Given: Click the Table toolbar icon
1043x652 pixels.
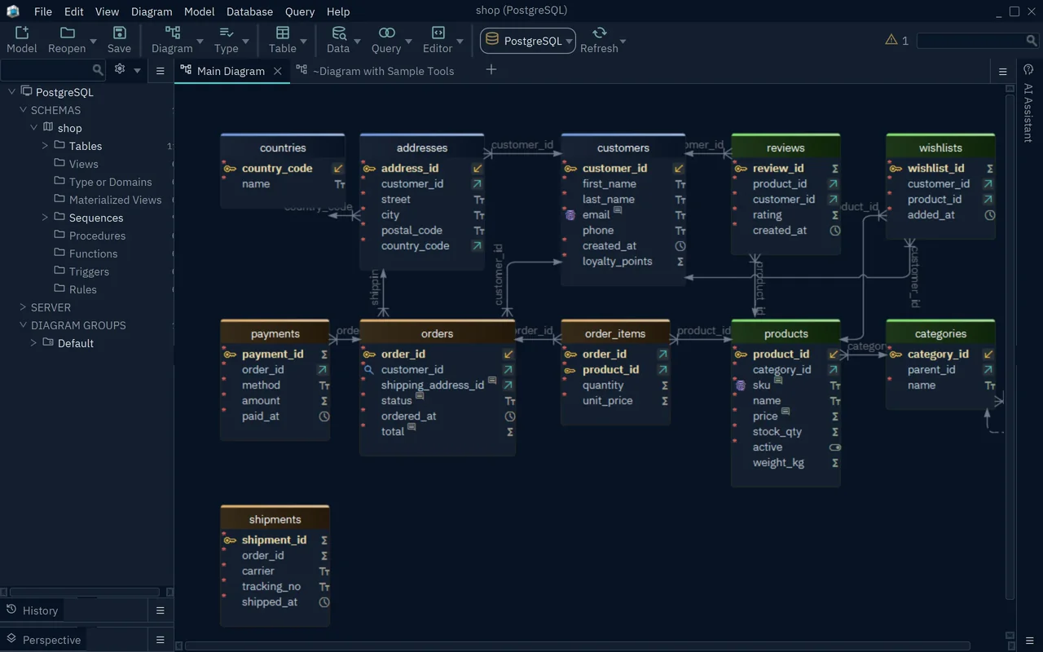Looking at the screenshot, I should (x=283, y=33).
